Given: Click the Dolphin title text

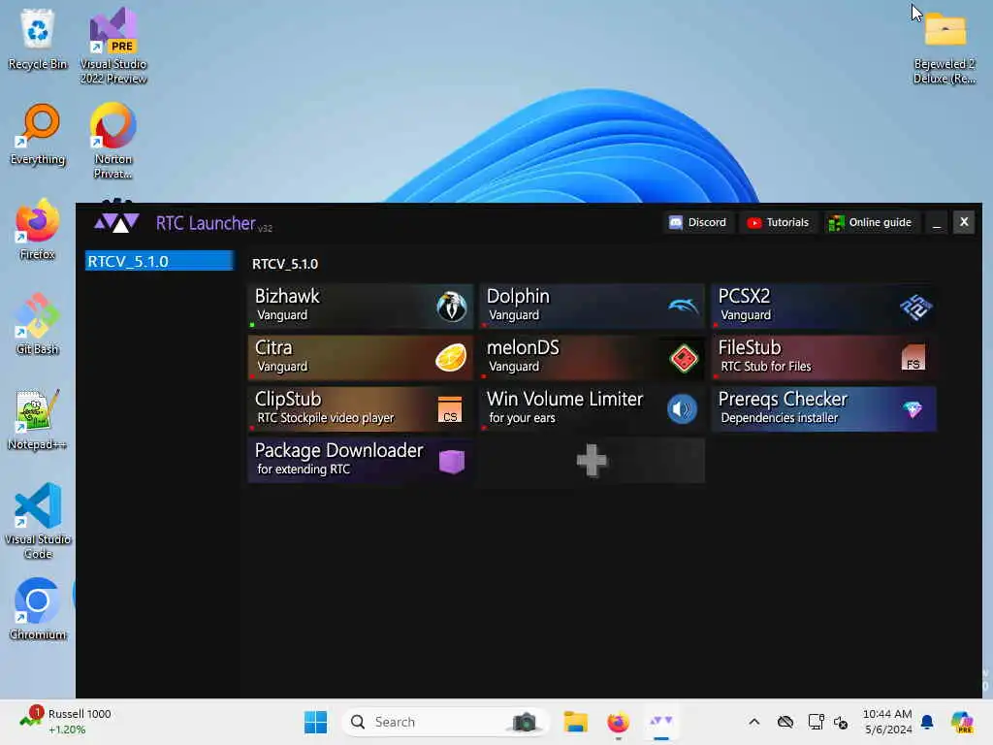Looking at the screenshot, I should point(518,296).
